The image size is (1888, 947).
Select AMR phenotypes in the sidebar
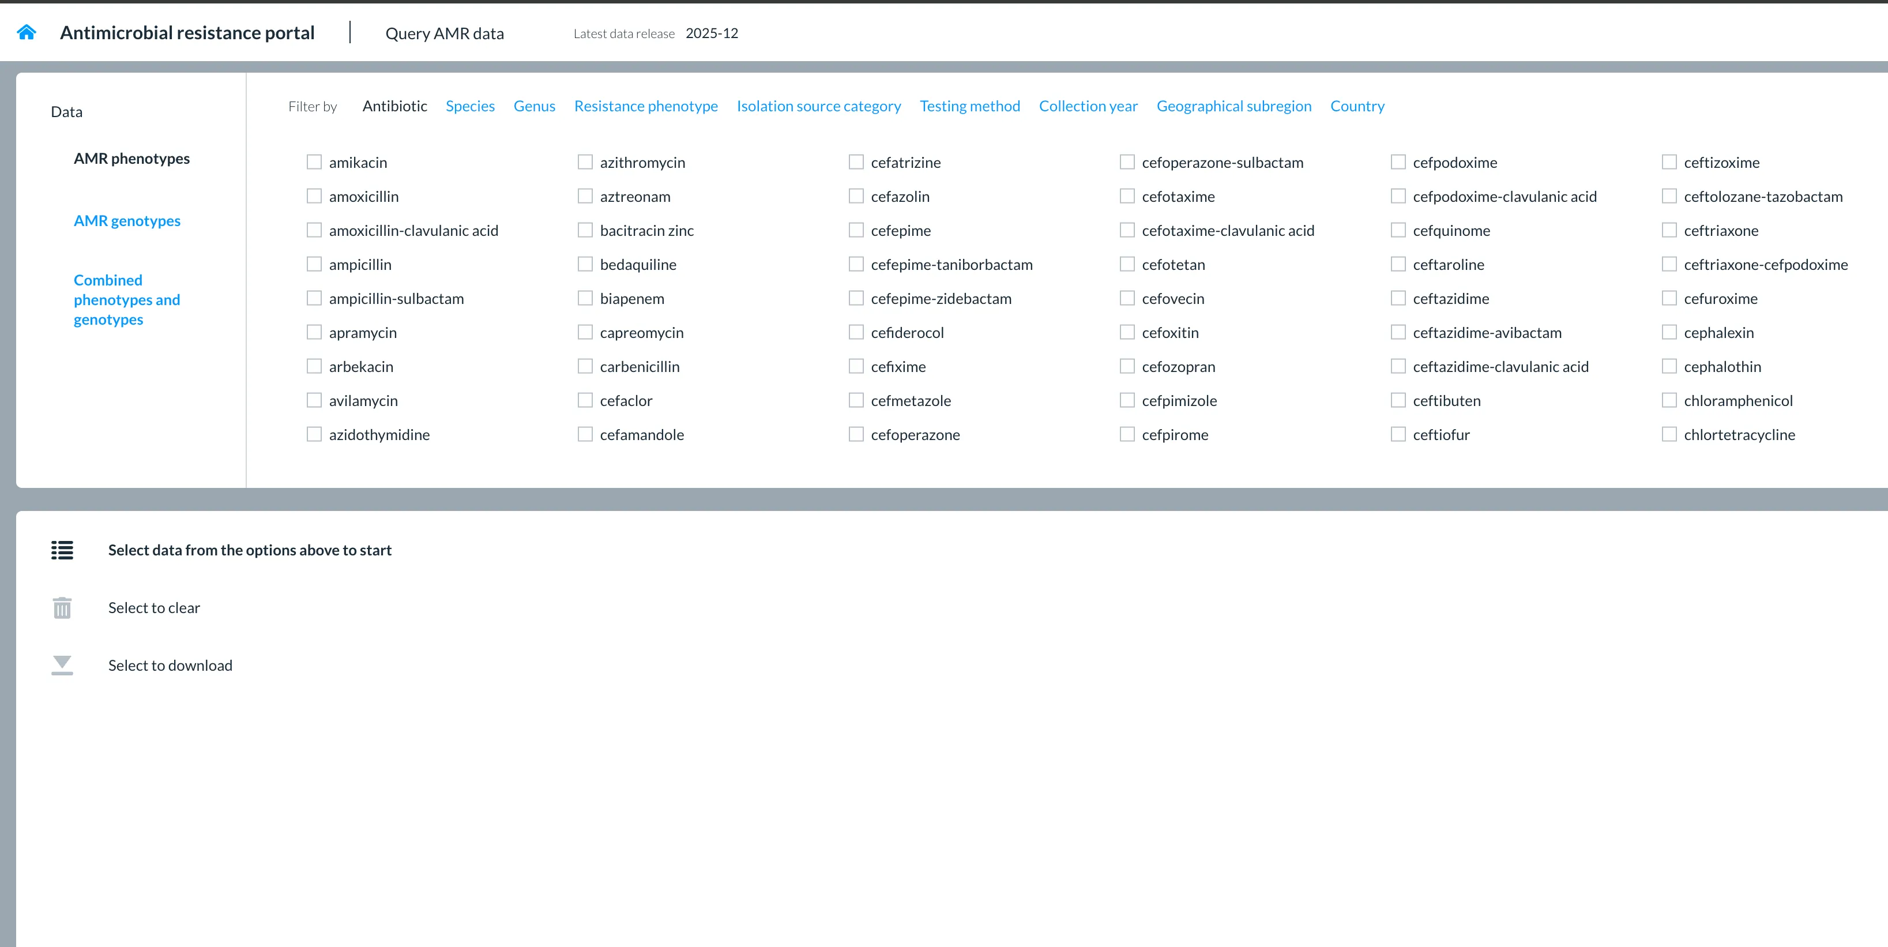131,159
